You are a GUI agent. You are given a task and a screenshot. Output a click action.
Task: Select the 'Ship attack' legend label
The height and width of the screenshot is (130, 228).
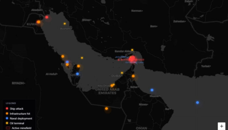click(x=16, y=109)
